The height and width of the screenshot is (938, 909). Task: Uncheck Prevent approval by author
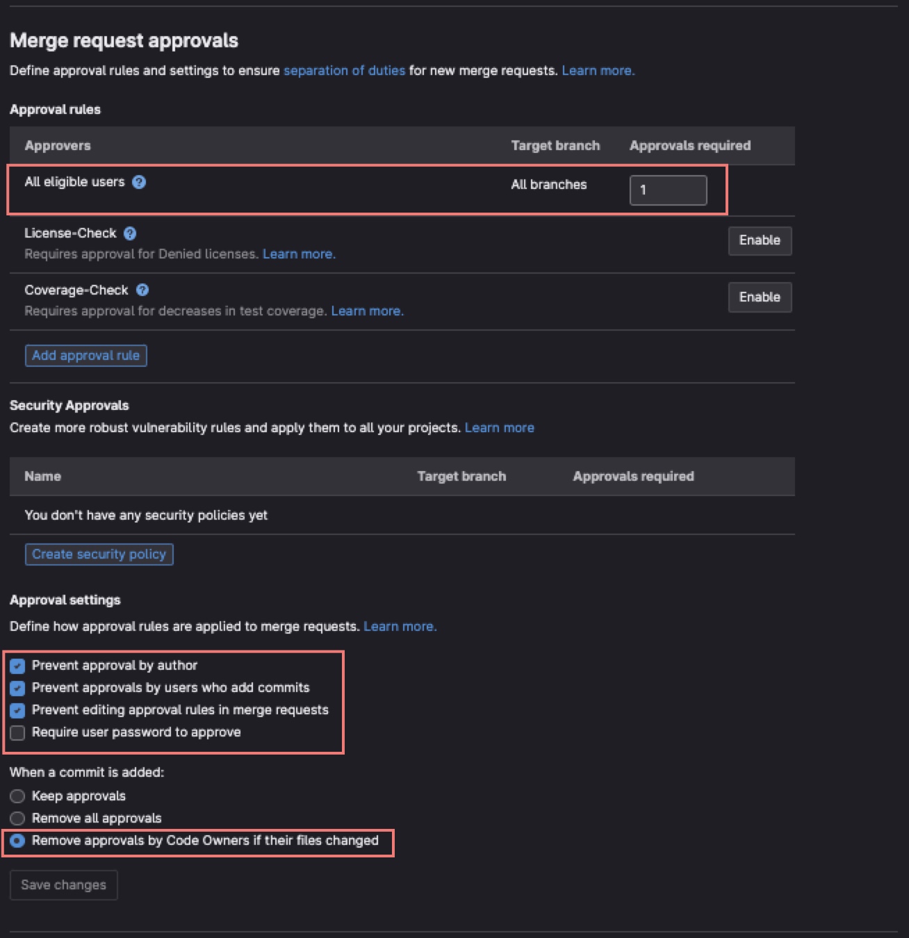(x=17, y=666)
